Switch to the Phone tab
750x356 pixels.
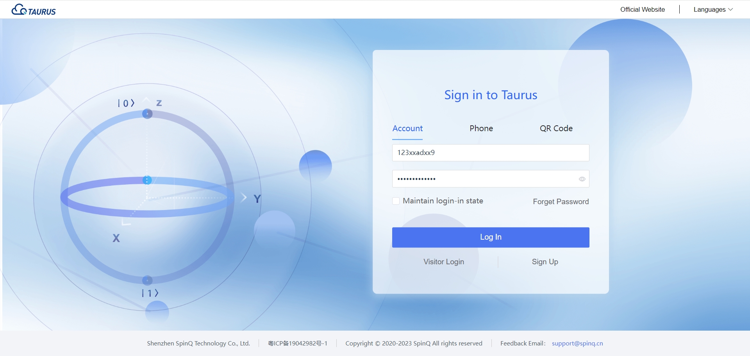pos(481,128)
